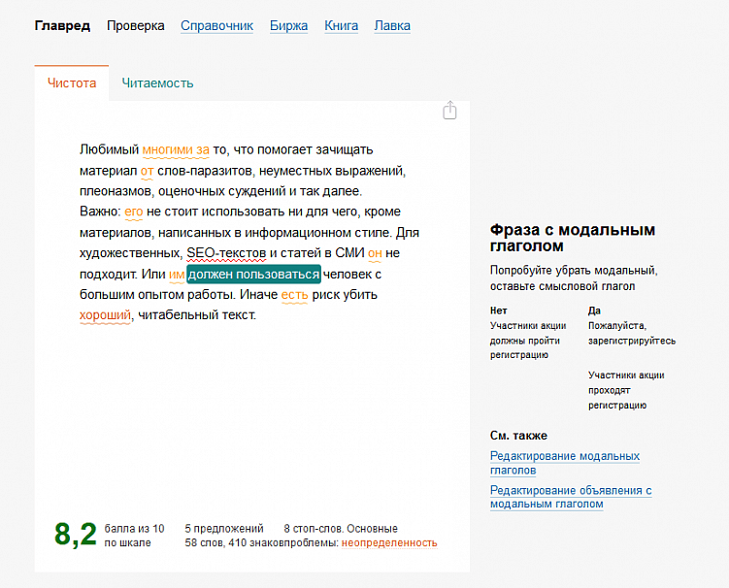Open the Справочник navigation link
The height and width of the screenshot is (588, 729).
coord(216,26)
